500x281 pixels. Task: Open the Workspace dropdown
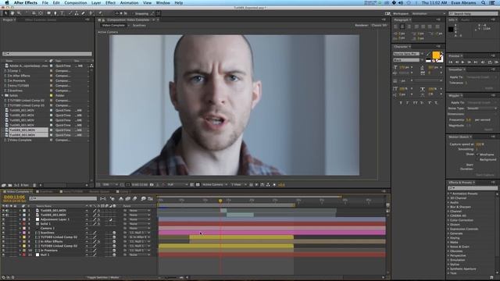(x=428, y=14)
